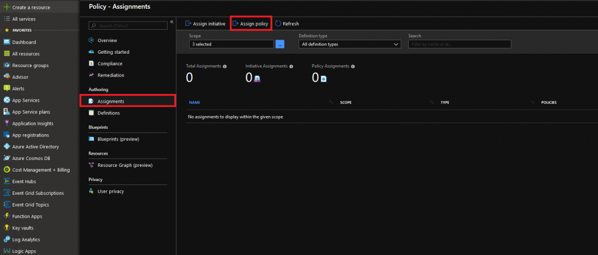Image resolution: width=598 pixels, height=255 pixels.
Task: Click the Assign policy button
Action: 251,23
